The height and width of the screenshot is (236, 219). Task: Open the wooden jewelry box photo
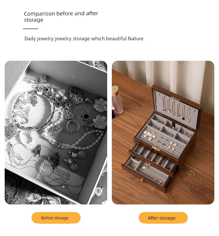[163, 132]
